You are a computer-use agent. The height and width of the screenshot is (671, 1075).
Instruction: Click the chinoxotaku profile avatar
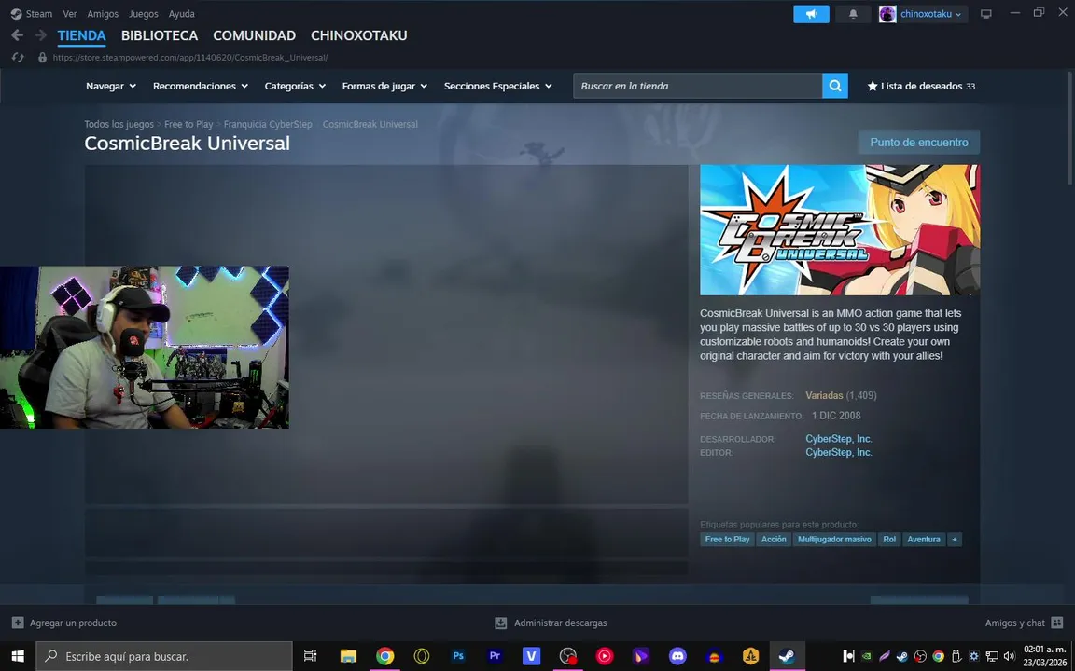pos(887,14)
